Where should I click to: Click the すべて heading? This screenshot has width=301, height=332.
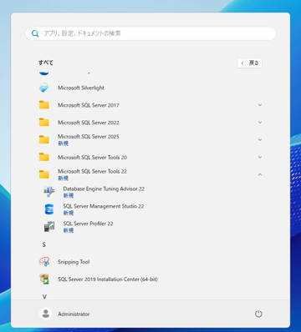[x=46, y=63]
